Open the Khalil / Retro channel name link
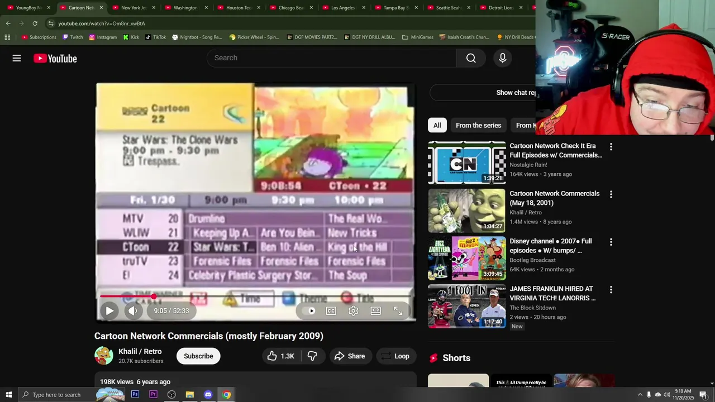The image size is (715, 402). (x=140, y=352)
